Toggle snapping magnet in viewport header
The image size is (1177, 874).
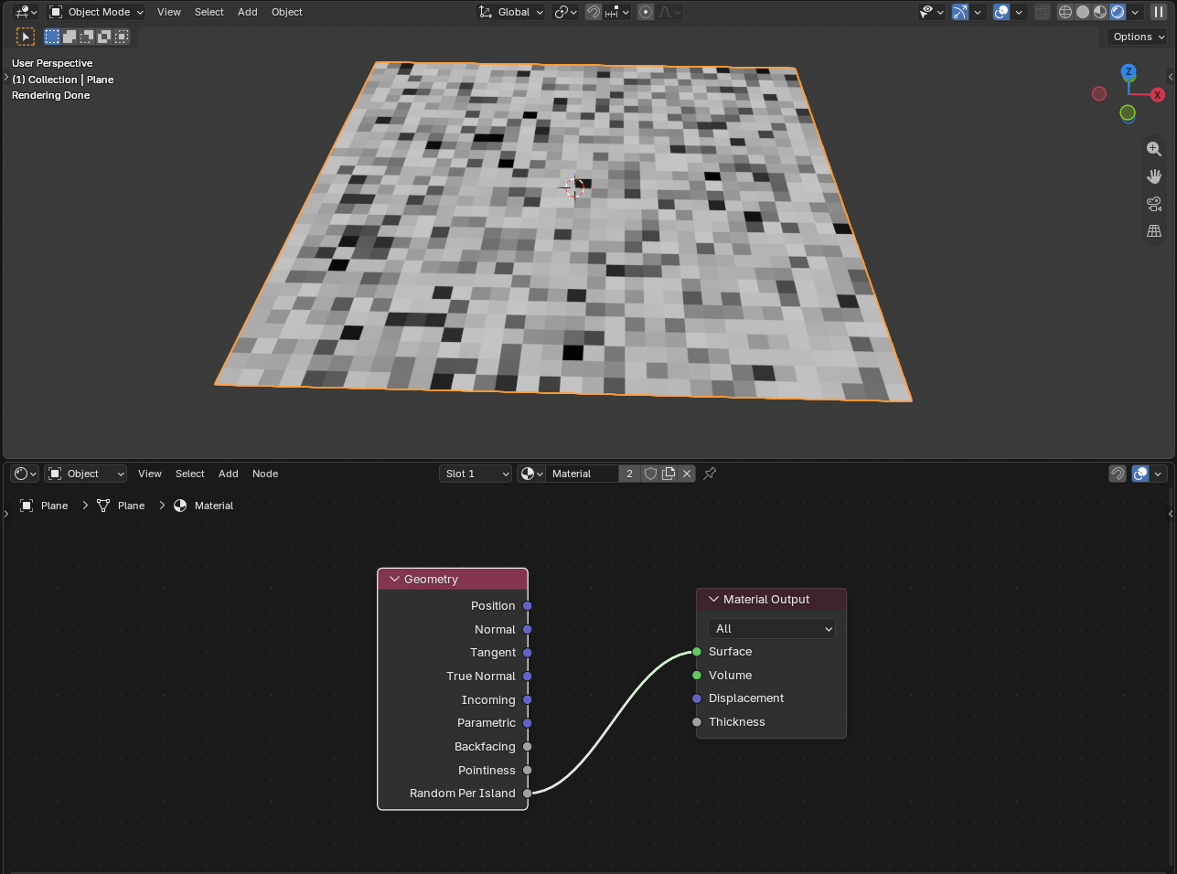tap(594, 12)
